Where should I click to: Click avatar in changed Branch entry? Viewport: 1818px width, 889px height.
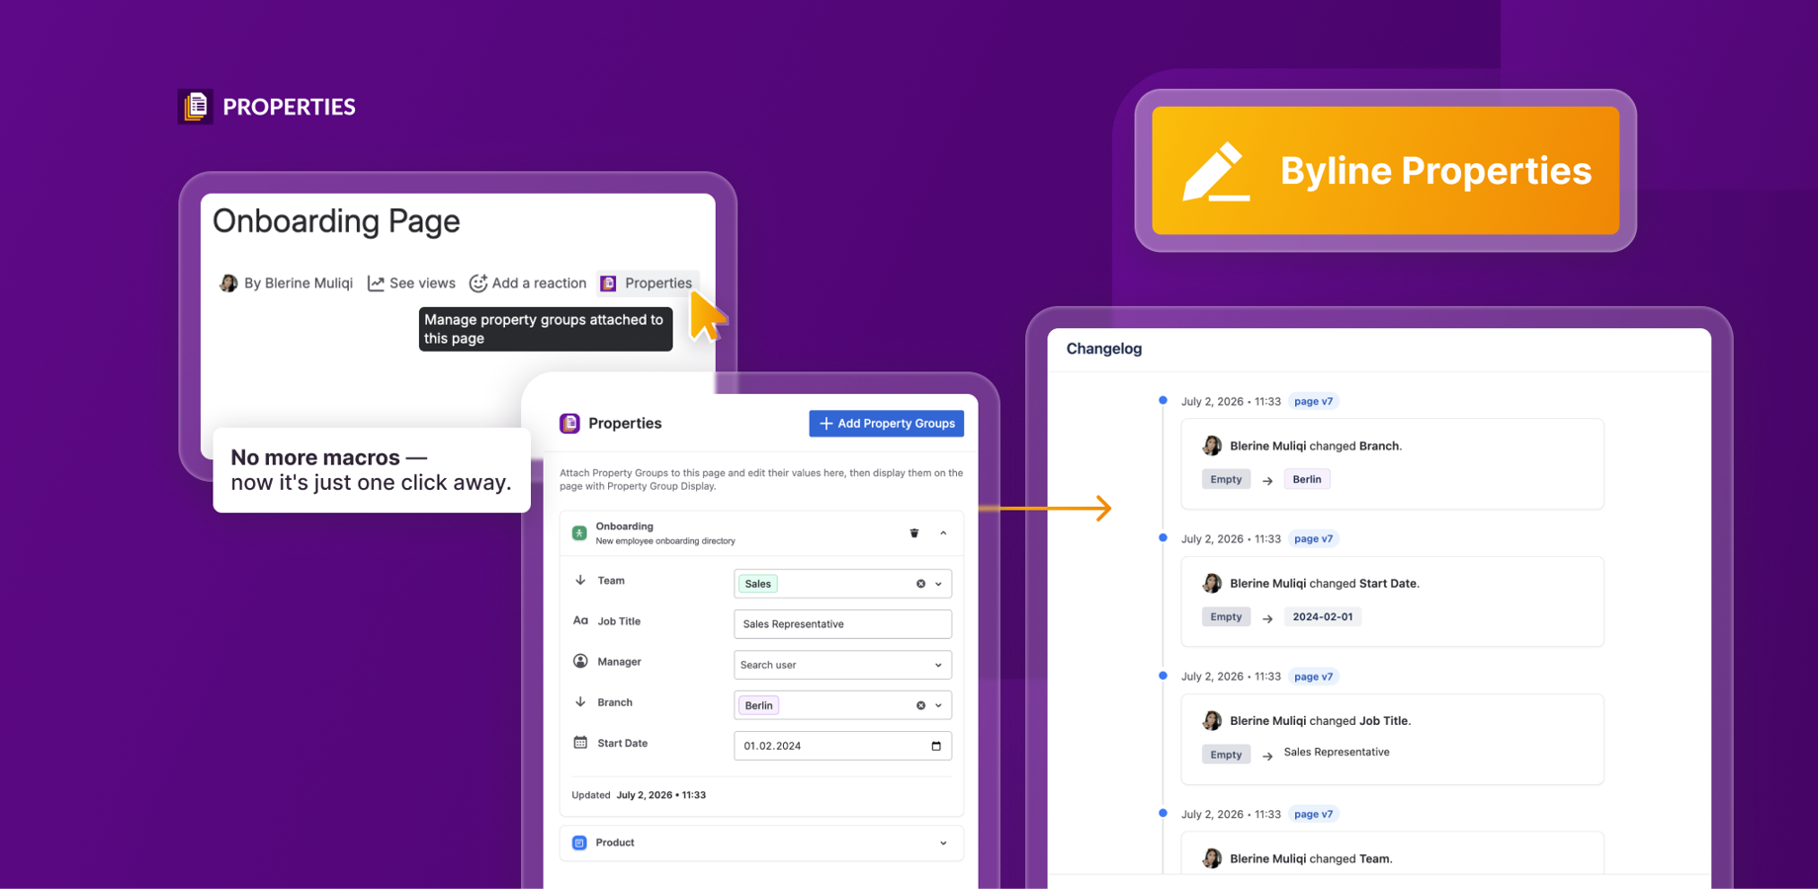(1212, 445)
